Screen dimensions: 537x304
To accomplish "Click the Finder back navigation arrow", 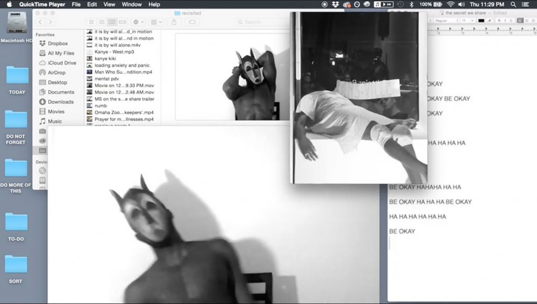I will tap(41, 22).
